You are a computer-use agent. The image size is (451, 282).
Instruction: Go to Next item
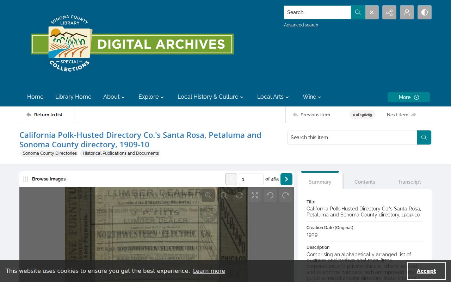click(401, 115)
